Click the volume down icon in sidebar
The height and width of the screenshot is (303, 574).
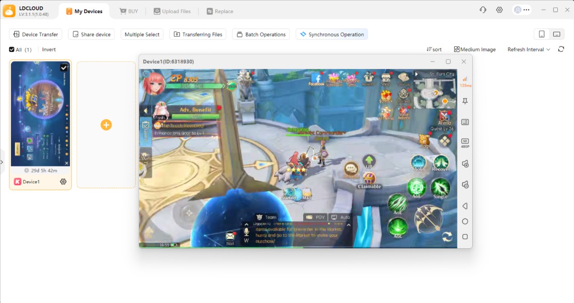coord(465,185)
